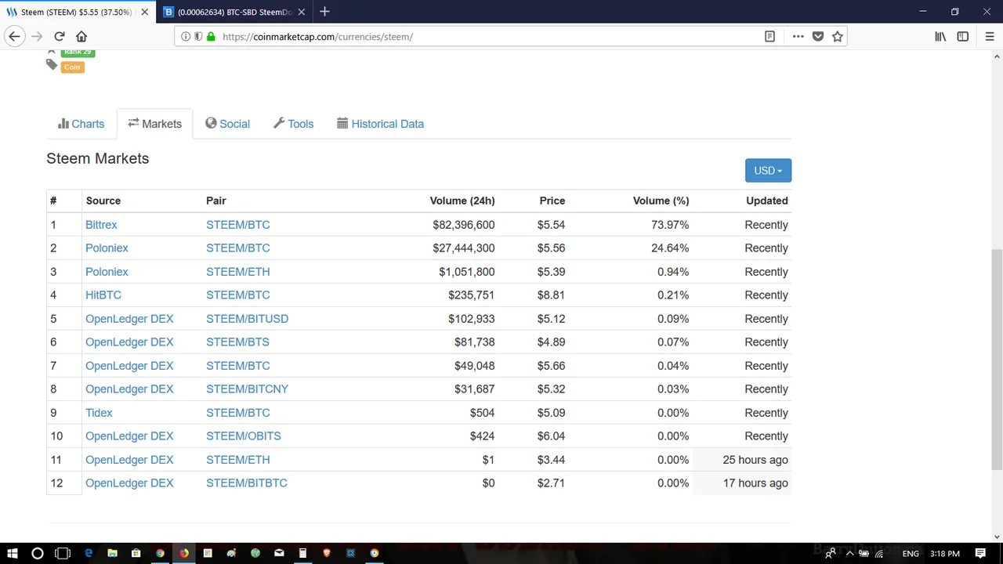Open the Charts tab
The width and height of the screenshot is (1003, 564).
(81, 124)
